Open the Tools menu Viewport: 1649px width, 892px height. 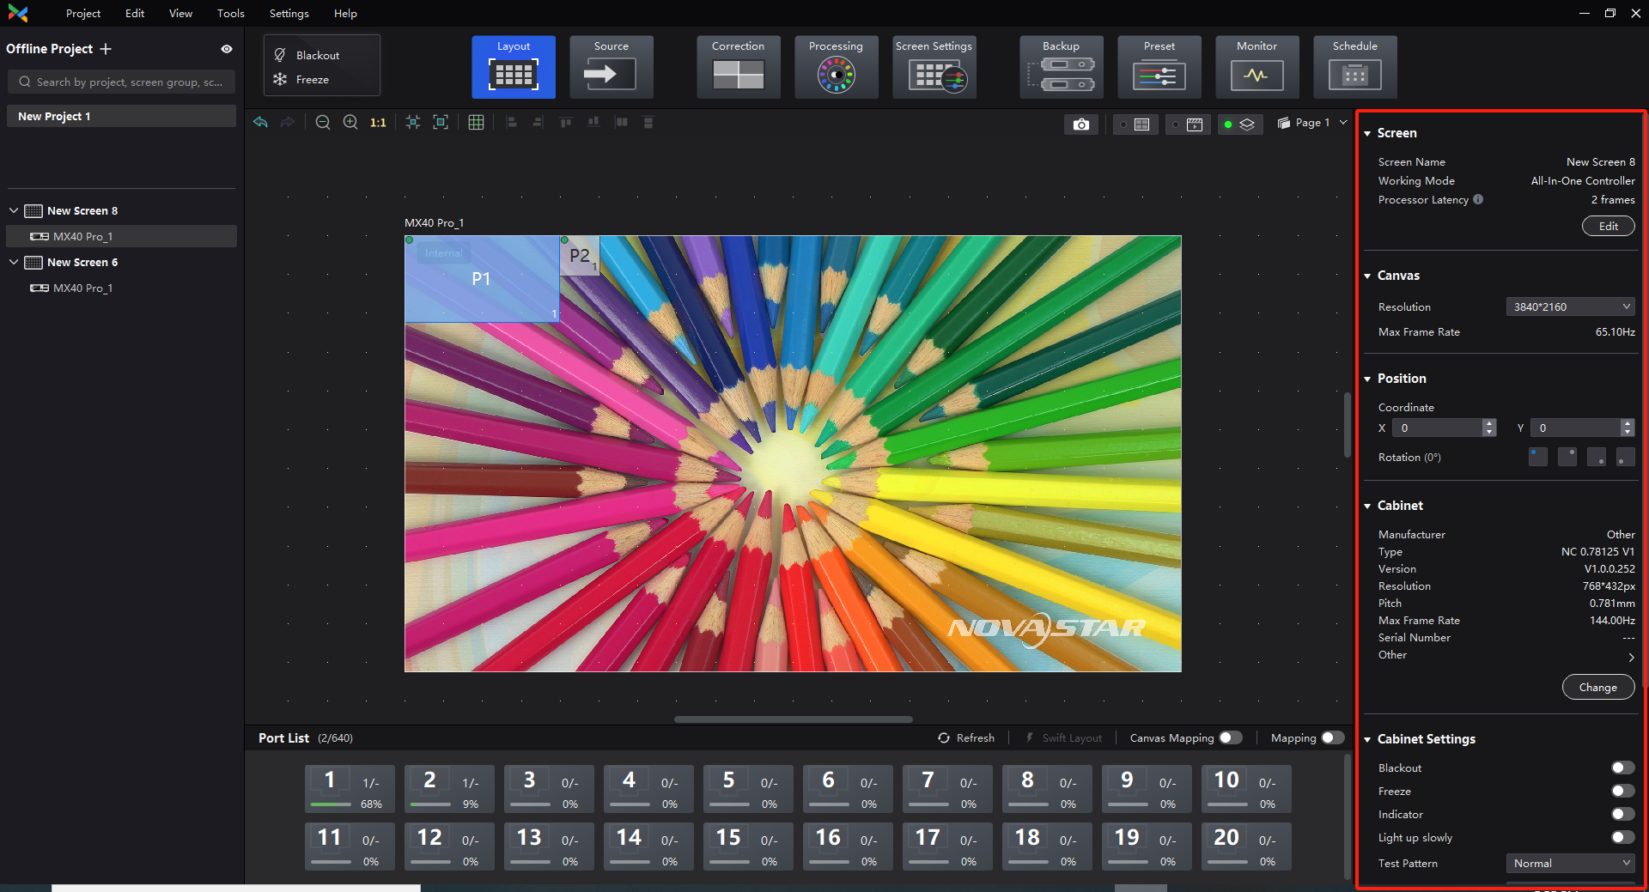point(230,13)
